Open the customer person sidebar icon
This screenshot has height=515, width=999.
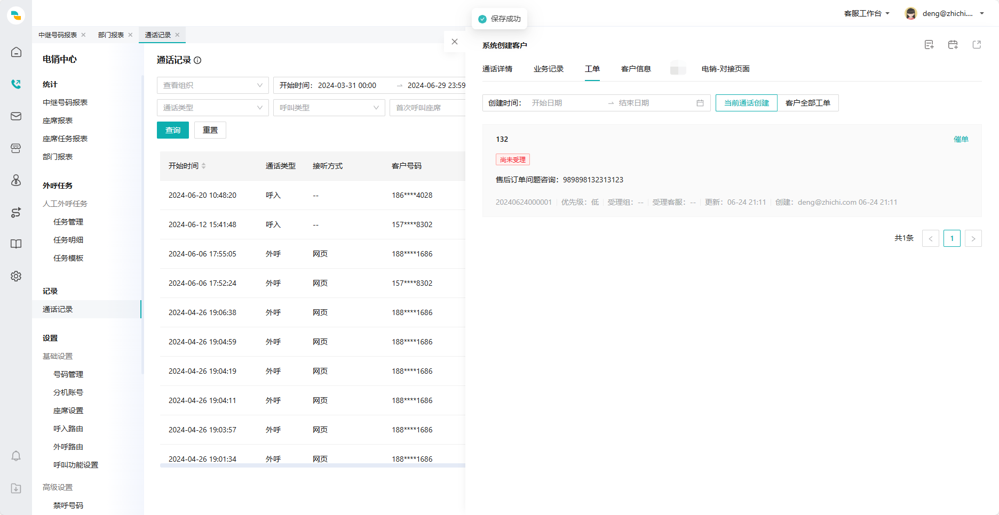click(x=16, y=180)
